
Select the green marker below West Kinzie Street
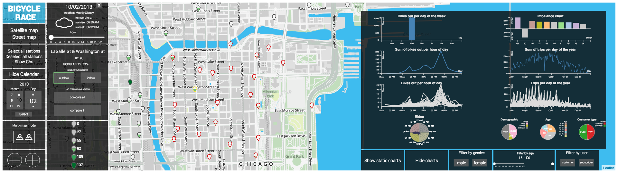[166, 33]
